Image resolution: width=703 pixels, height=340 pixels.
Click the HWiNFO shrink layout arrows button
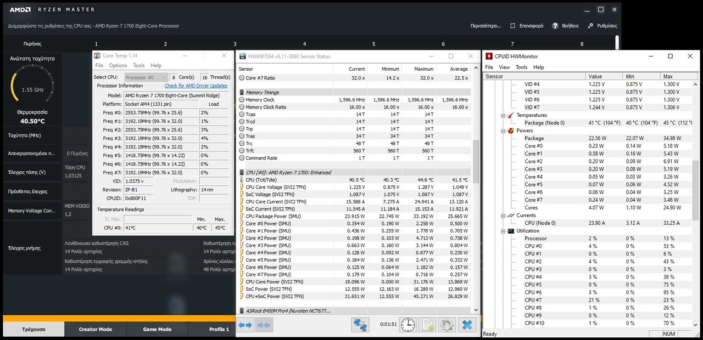coord(264,325)
